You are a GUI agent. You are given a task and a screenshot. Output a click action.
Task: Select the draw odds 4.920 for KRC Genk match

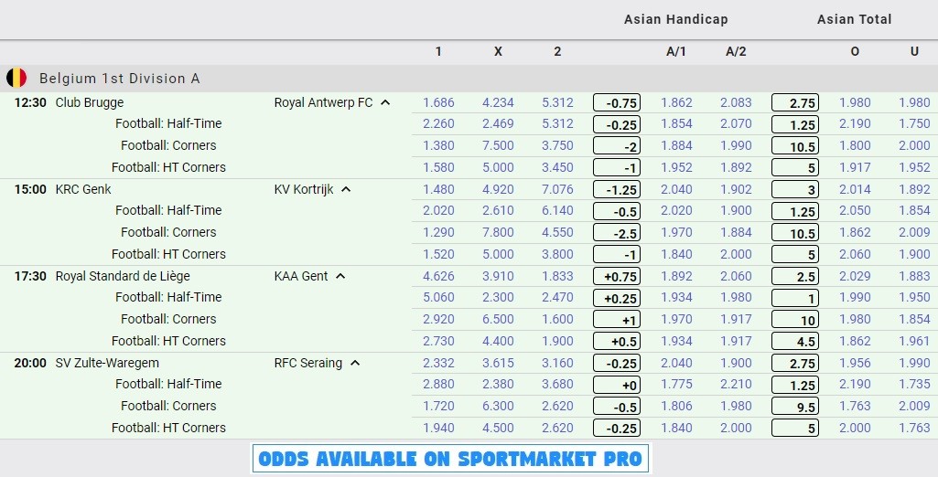tap(498, 190)
